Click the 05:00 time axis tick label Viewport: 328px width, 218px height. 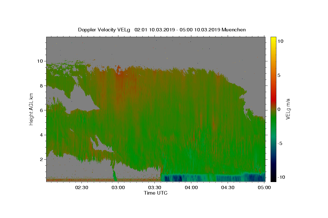pyautogui.click(x=265, y=187)
